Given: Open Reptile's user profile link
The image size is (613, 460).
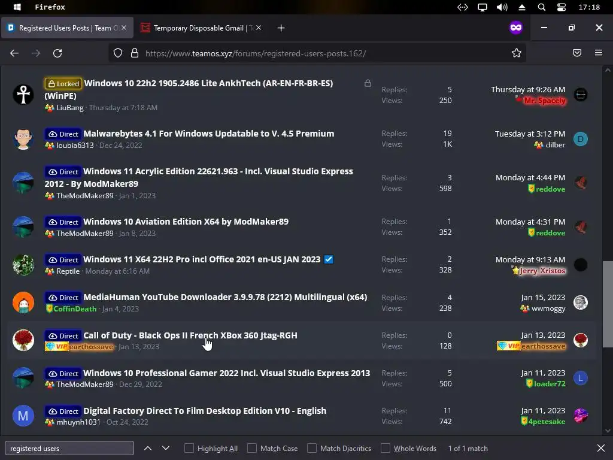Looking at the screenshot, I should coord(68,271).
